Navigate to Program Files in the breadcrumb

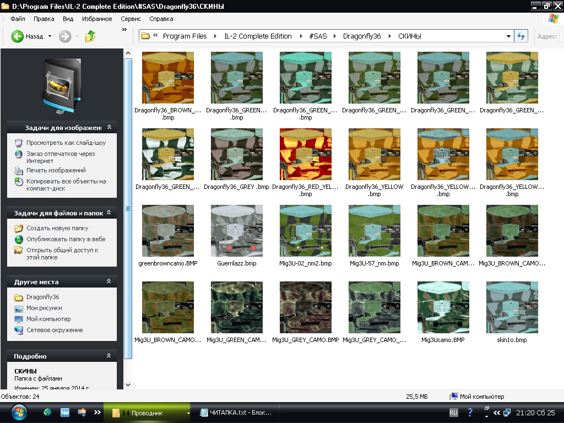pos(185,36)
